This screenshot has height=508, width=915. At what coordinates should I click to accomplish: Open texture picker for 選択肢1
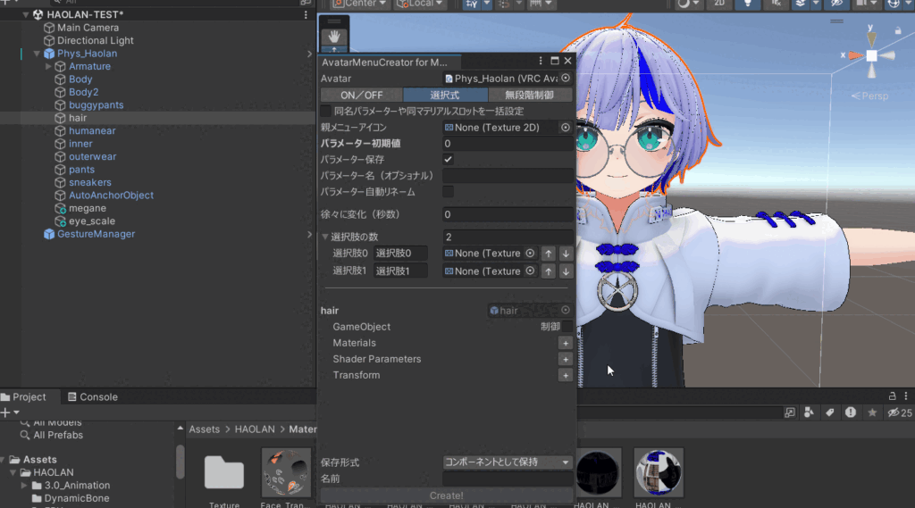click(530, 271)
